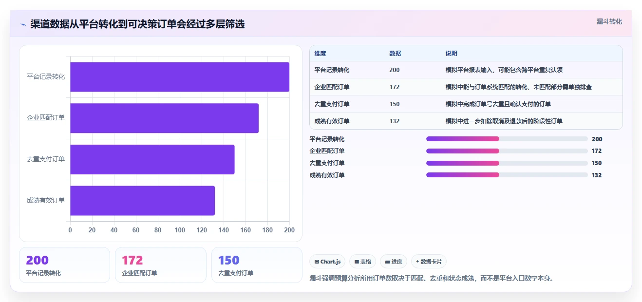
Task: Click the 数据卡片 tag chip
Action: click(x=429, y=262)
